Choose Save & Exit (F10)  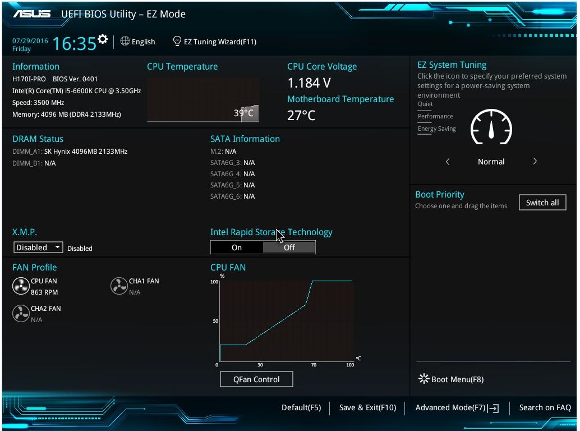point(367,408)
